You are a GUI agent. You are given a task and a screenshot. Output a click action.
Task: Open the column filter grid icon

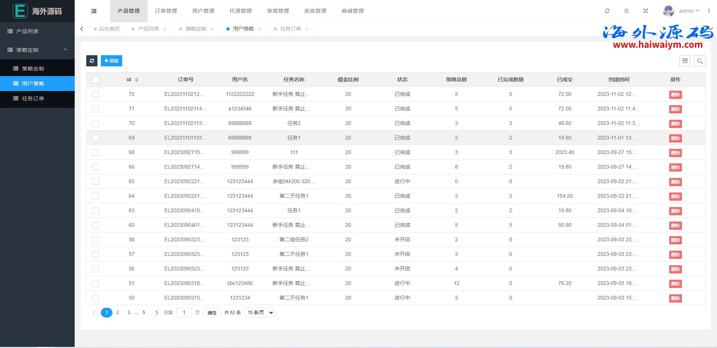(685, 61)
